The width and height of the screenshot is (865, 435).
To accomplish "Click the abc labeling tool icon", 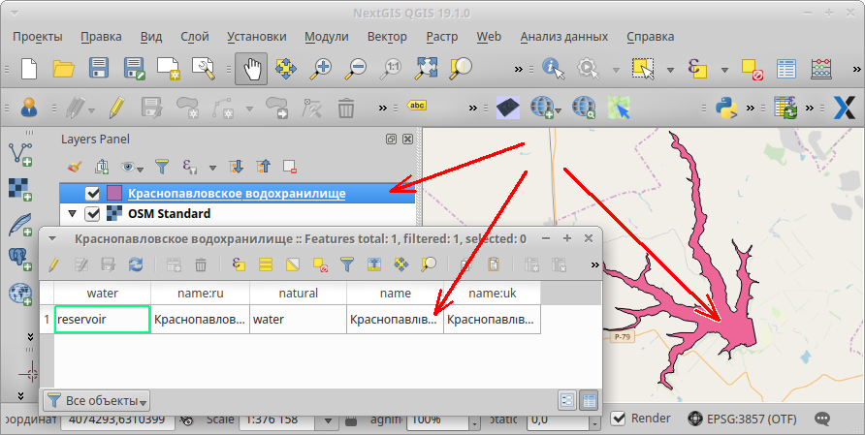I will click(x=417, y=106).
